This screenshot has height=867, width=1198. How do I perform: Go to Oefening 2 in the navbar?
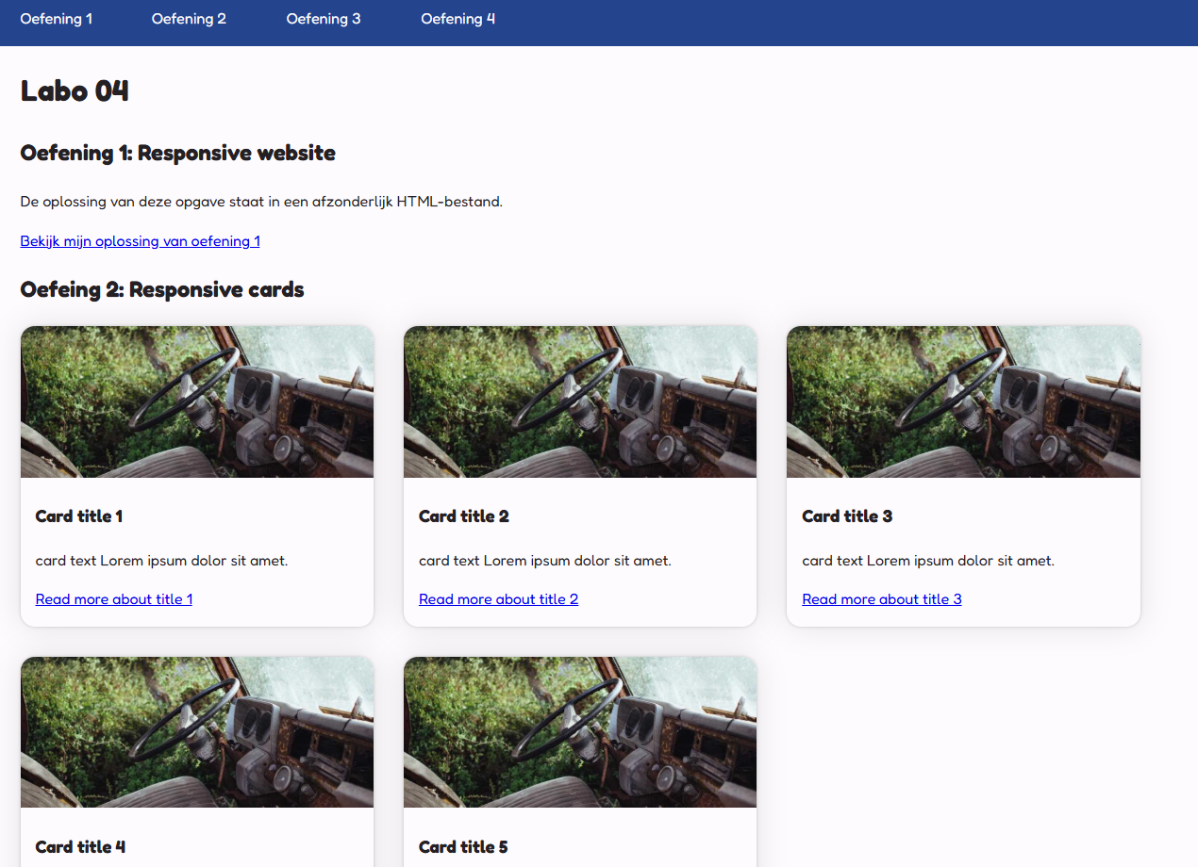click(189, 19)
